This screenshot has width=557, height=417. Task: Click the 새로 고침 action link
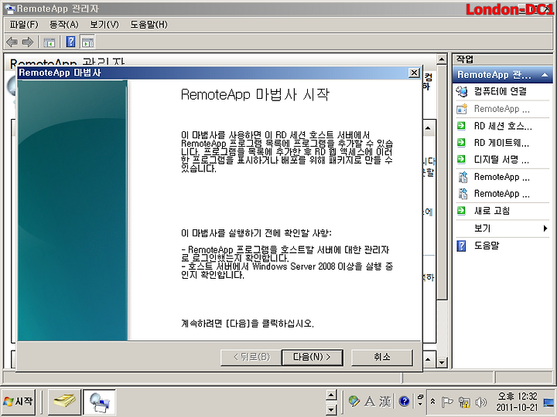[x=492, y=211]
